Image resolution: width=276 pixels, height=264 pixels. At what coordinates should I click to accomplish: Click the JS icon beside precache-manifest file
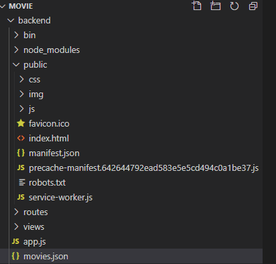[21, 168]
